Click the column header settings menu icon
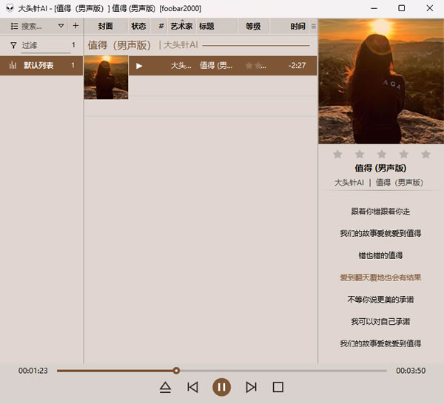Image resolution: width=444 pixels, height=404 pixels. (313, 26)
